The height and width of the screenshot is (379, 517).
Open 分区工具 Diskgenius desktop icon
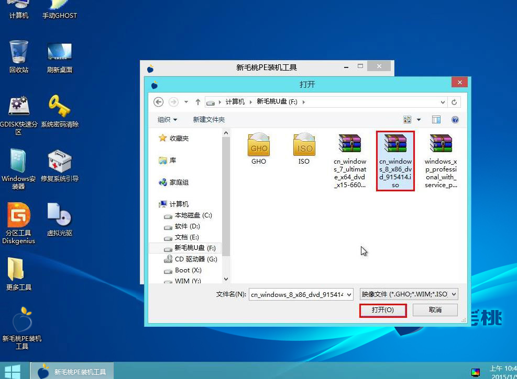[x=18, y=223]
